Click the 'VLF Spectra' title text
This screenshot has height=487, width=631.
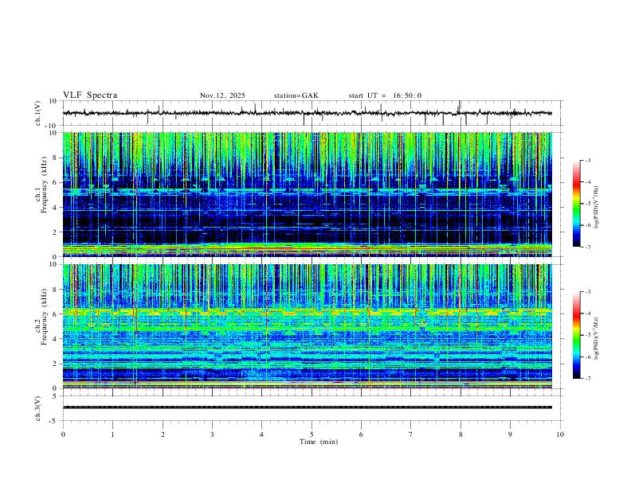[90, 95]
